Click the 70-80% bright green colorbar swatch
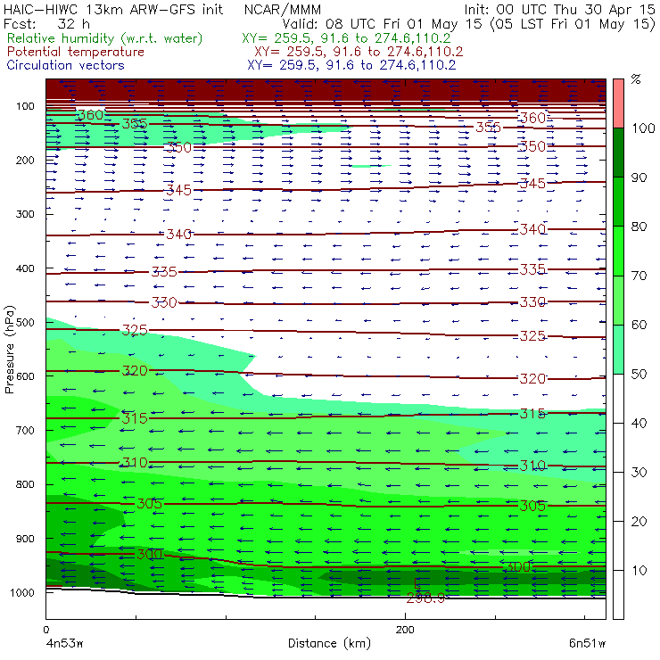660x660 pixels. pos(618,251)
